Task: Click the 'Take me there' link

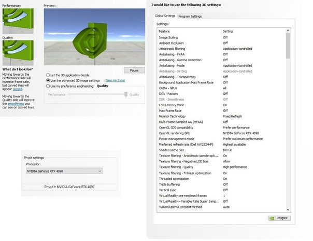Action: pos(115,80)
